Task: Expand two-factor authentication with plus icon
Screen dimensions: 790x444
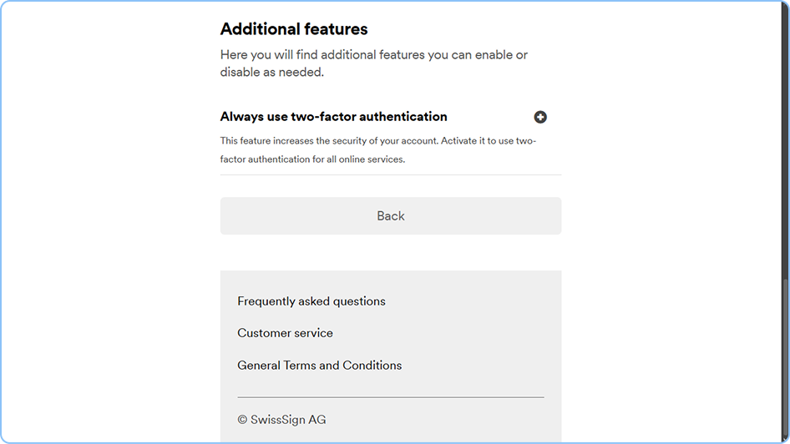Action: coord(540,118)
